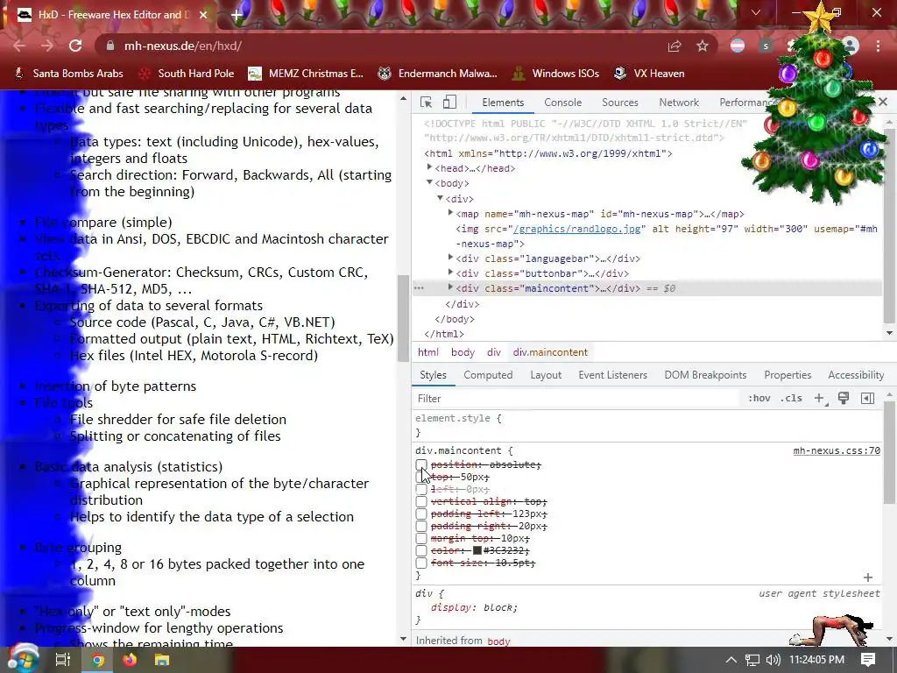Select the body breadcrumb in DOM path

point(463,352)
